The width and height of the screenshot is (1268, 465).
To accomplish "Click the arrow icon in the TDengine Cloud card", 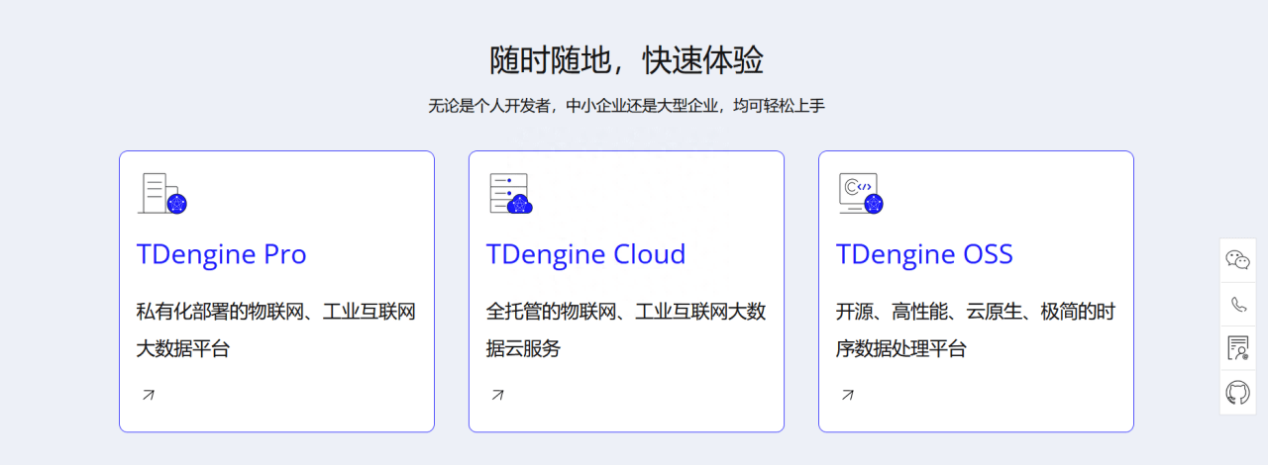I will pos(498,395).
